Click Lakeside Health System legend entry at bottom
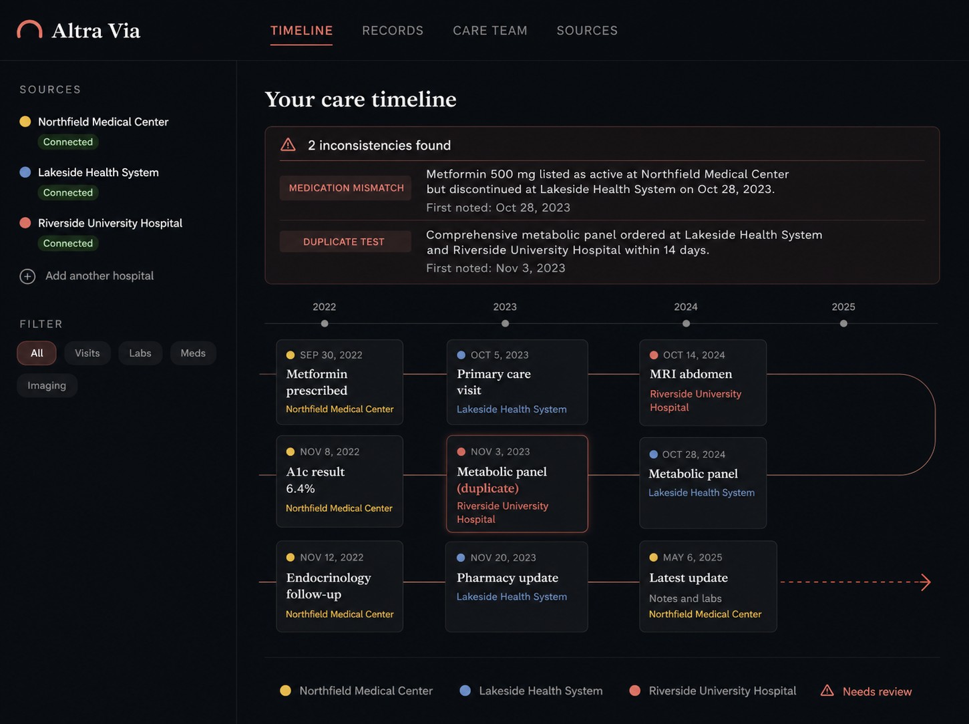This screenshot has height=724, width=969. 532,691
